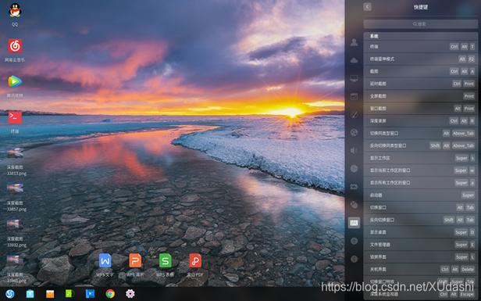Edit the Ctrl Print delayed screenshot shortcut
The image size is (481, 301).
point(421,84)
